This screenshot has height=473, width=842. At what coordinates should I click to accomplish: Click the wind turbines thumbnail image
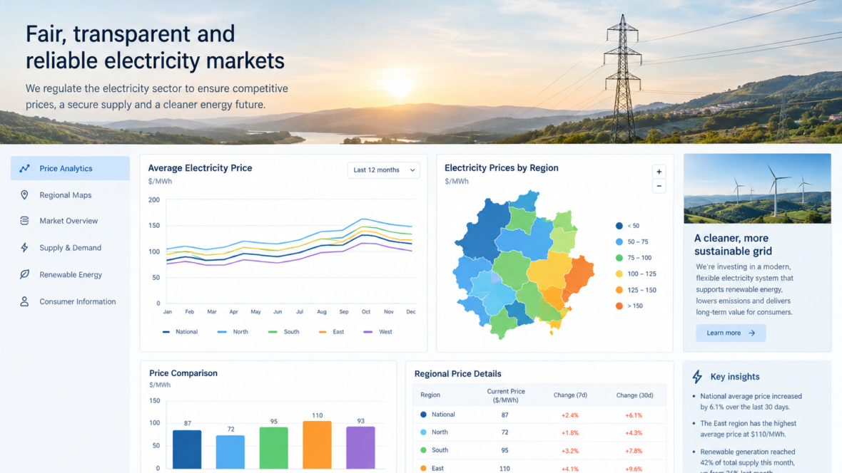tap(757, 188)
